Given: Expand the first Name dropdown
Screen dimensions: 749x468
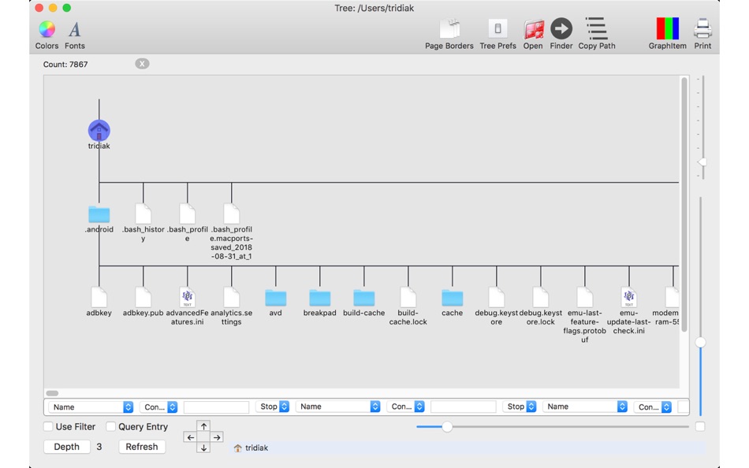Looking at the screenshot, I should pyautogui.click(x=91, y=407).
